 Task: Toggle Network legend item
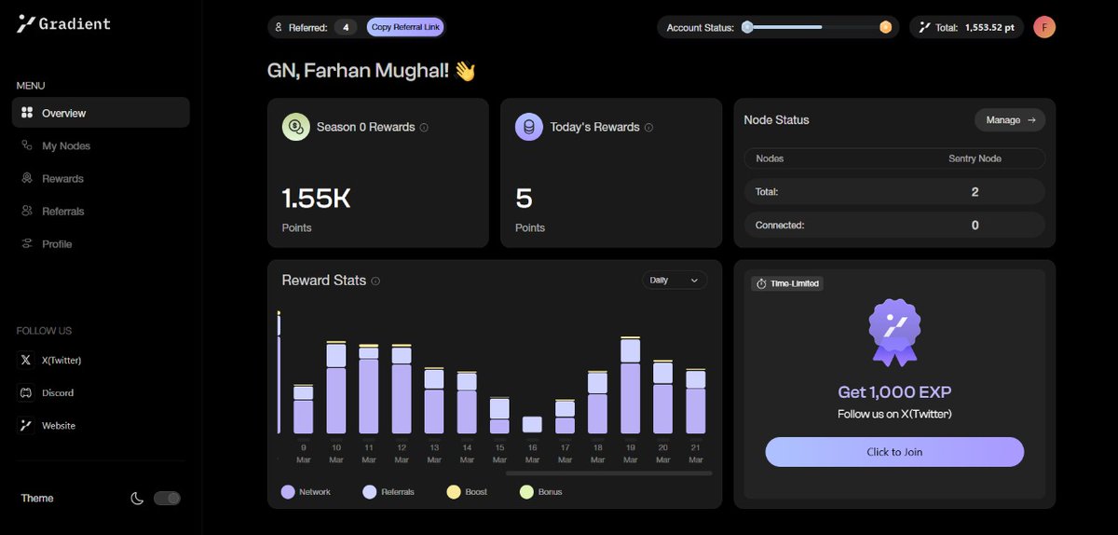pos(306,491)
